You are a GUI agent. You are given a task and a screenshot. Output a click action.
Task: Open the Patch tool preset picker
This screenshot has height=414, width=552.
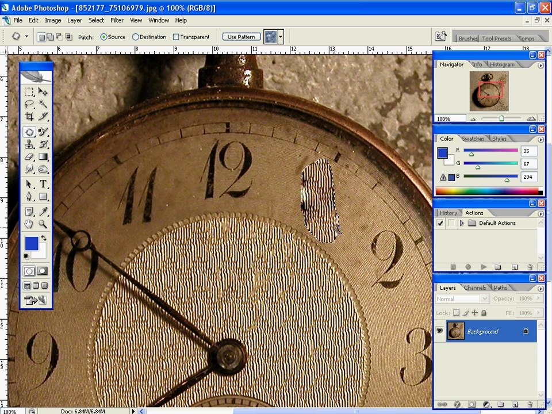[26, 36]
